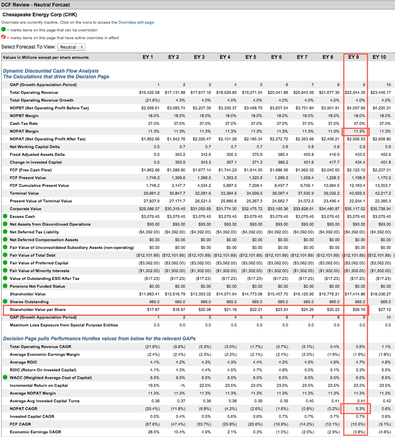Click the $26.19 shareholder value per share cell

pyautogui.click(x=359, y=310)
